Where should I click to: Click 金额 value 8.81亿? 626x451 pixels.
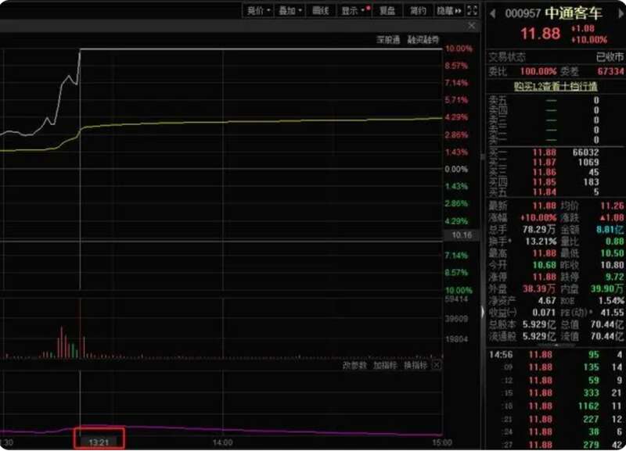coord(610,230)
